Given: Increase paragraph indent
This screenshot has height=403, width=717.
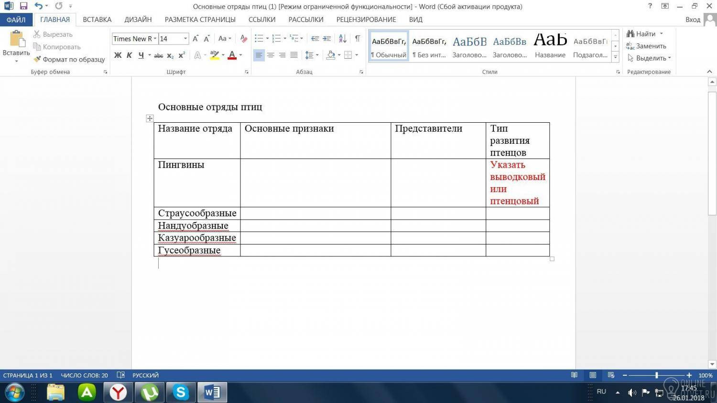Looking at the screenshot, I should (x=327, y=39).
